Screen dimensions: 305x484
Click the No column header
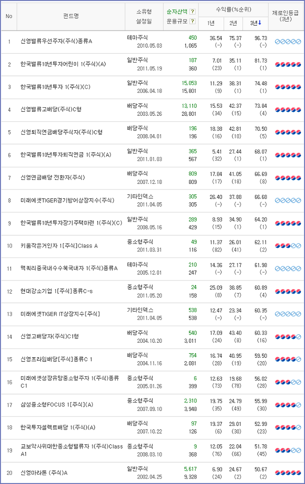[x=9, y=16]
